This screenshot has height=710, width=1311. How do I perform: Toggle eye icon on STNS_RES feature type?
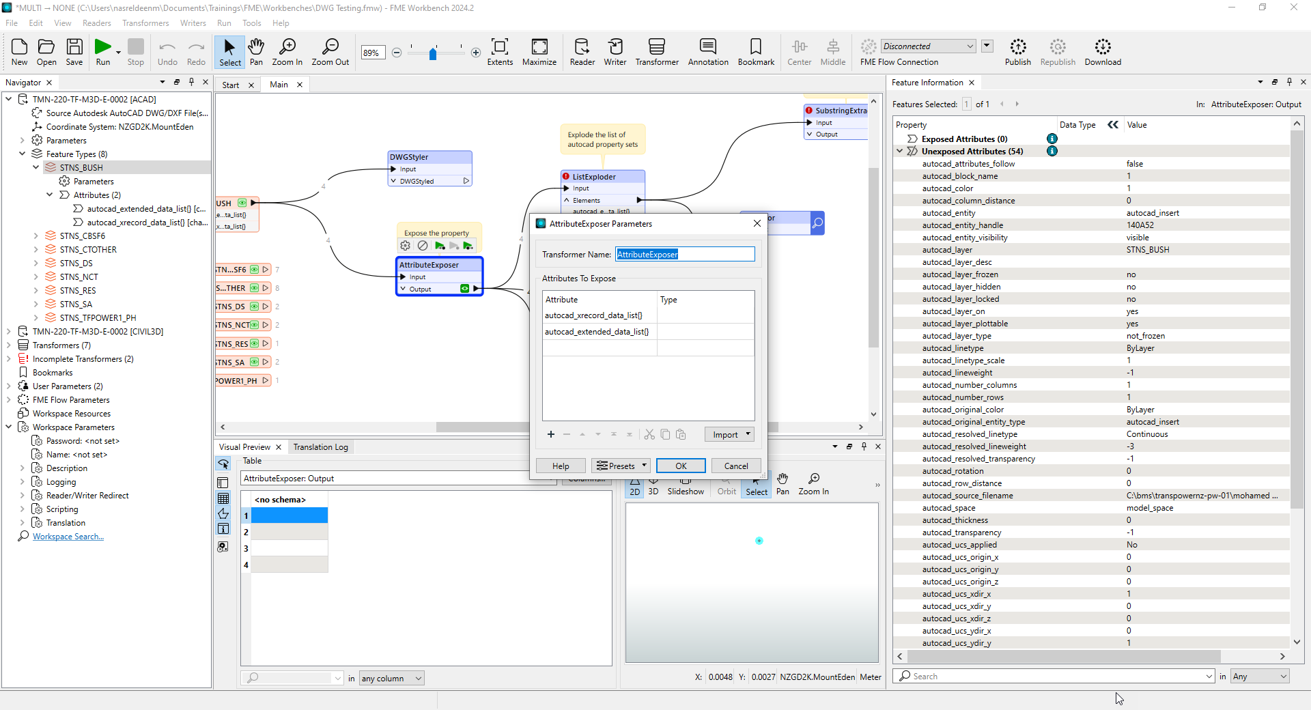click(254, 343)
